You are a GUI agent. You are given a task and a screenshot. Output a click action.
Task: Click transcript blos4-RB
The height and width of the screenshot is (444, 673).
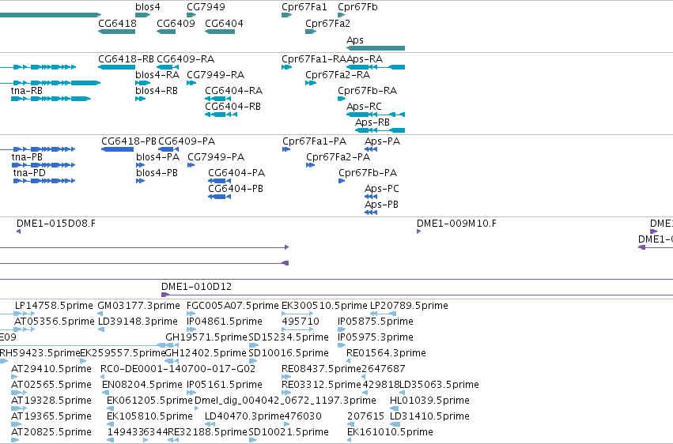(157, 90)
